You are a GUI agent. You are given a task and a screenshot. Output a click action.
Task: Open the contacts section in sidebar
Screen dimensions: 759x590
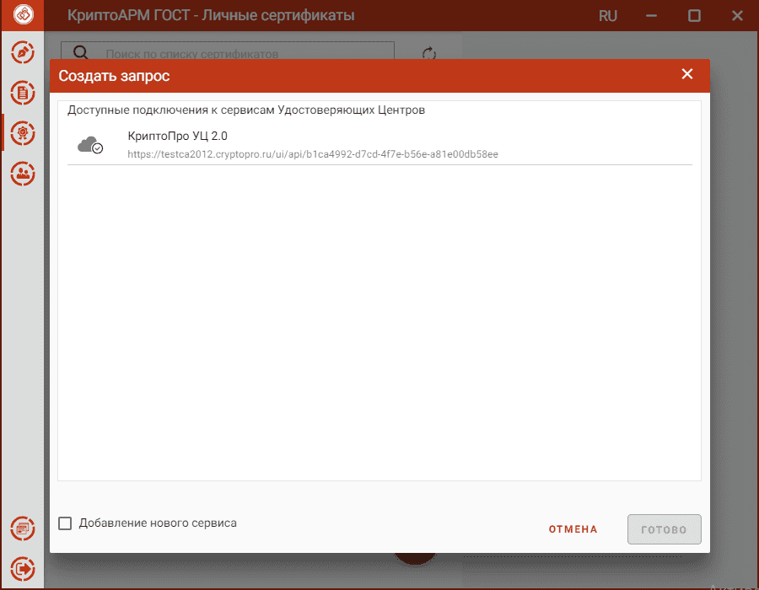click(23, 174)
